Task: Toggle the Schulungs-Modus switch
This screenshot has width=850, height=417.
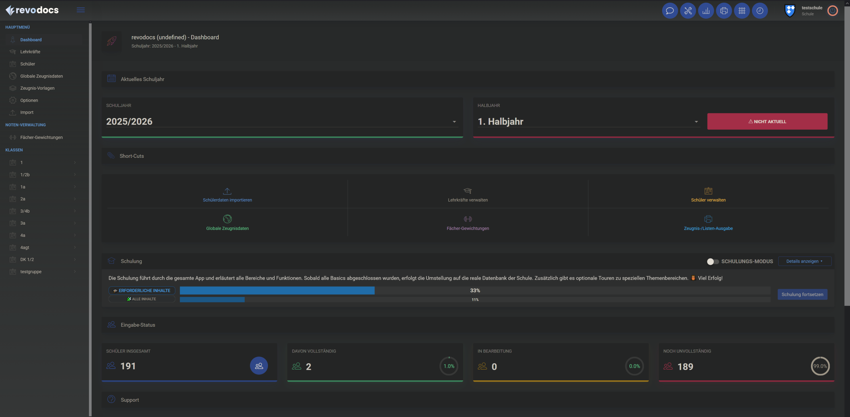Action: coord(712,261)
